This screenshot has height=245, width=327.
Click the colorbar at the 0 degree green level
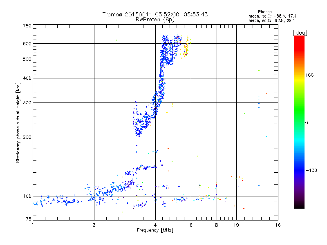(299, 122)
